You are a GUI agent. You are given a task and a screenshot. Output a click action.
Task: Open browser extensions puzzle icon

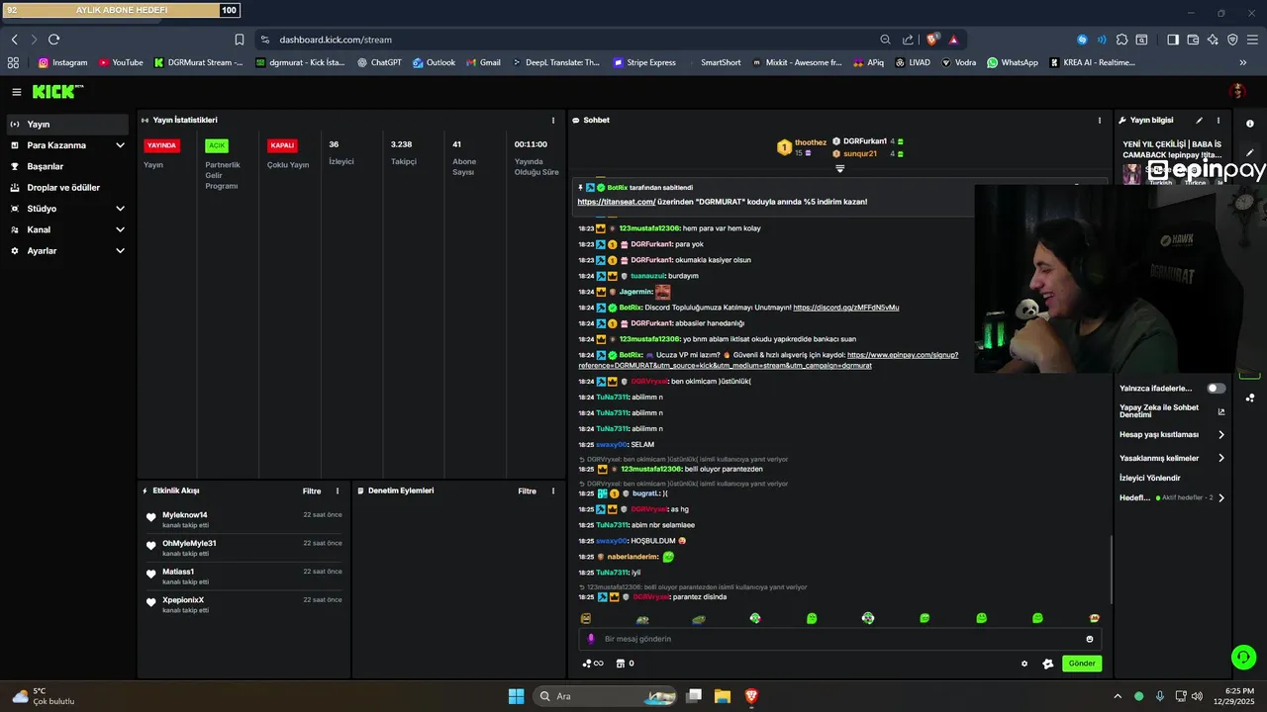pos(1121,40)
